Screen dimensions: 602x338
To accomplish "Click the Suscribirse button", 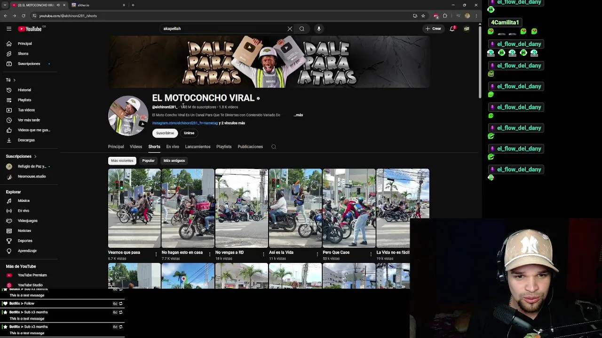I will click(x=165, y=133).
